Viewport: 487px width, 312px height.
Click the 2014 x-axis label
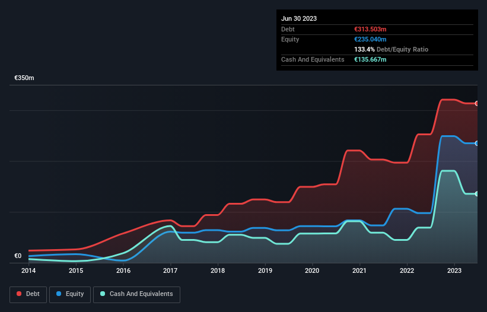pos(28,270)
